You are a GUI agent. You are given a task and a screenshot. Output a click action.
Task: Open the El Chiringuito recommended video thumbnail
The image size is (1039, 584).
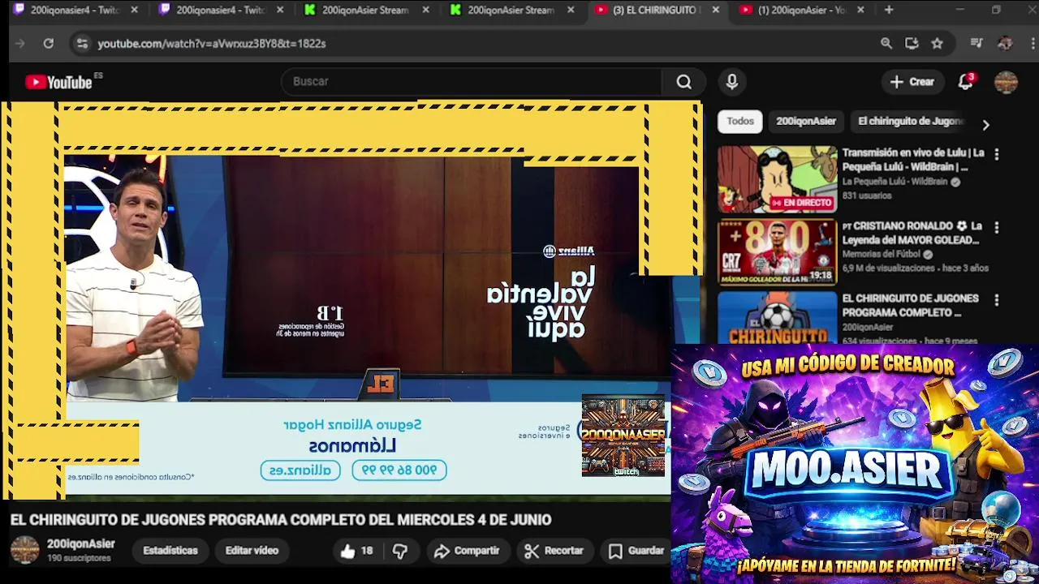[x=777, y=317]
